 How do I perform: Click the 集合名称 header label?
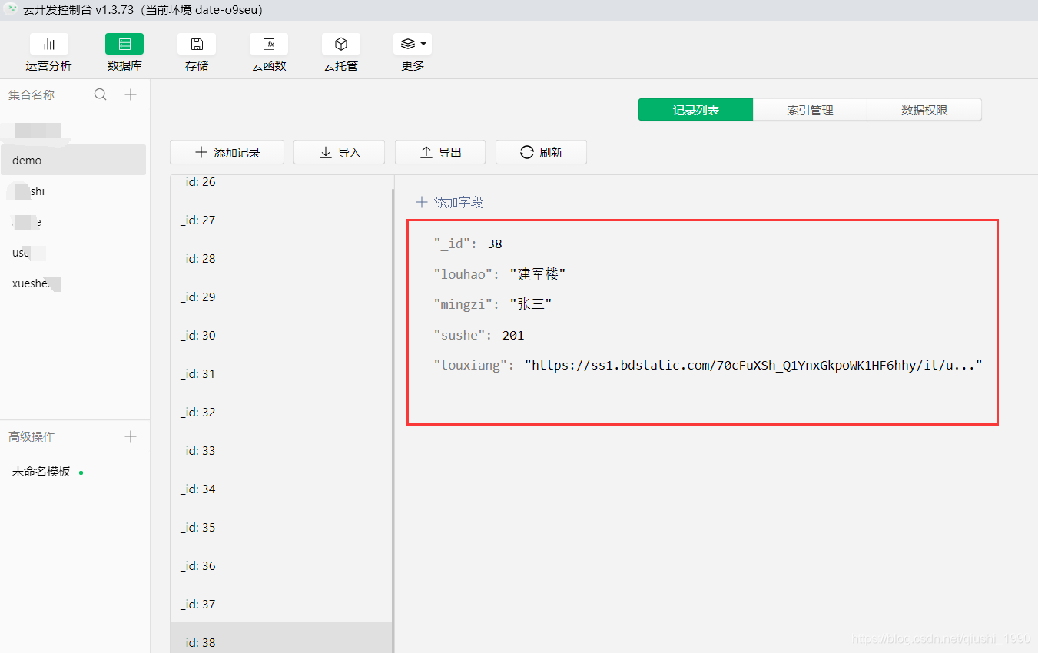[x=32, y=94]
